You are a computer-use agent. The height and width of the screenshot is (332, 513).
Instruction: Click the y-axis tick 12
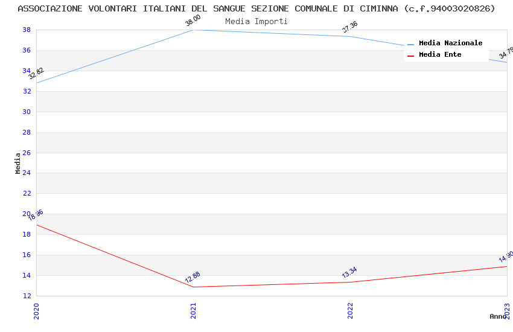[27, 296]
